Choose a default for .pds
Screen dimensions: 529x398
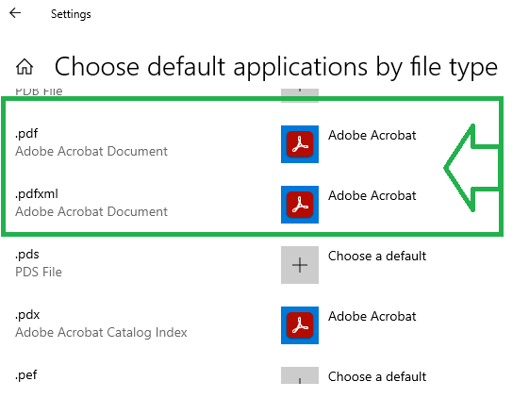pos(377,256)
